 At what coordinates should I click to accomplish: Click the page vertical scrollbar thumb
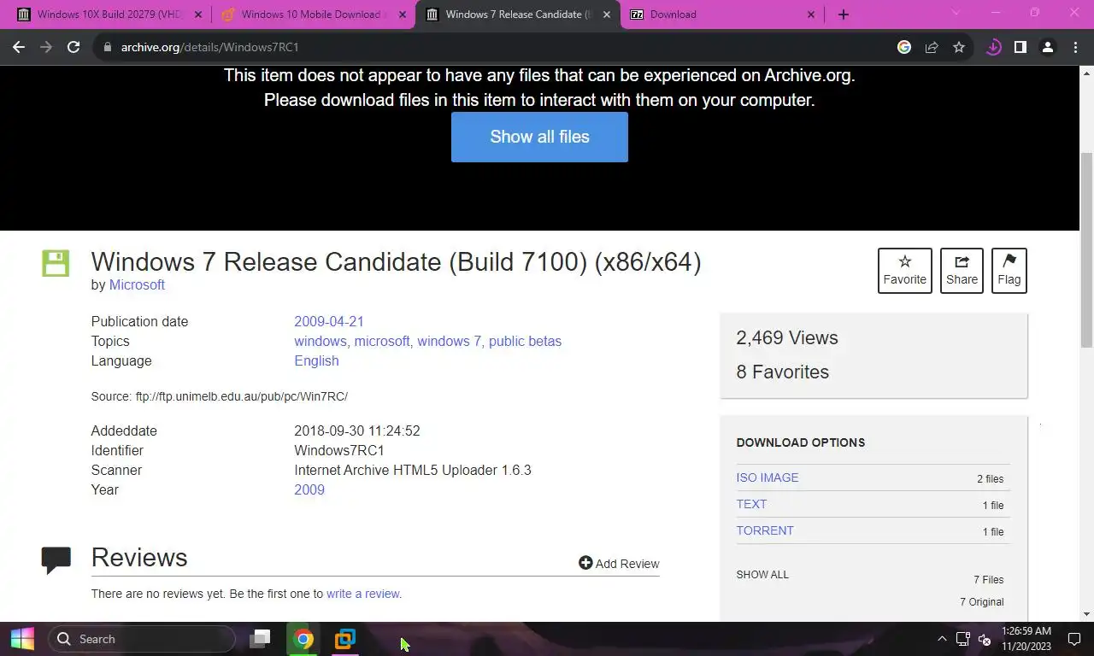pyautogui.click(x=1086, y=249)
